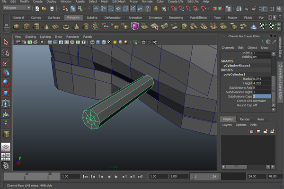The height and width of the screenshot is (189, 284).
Task: Select the arrow Select tool
Action: pyautogui.click(x=6, y=43)
